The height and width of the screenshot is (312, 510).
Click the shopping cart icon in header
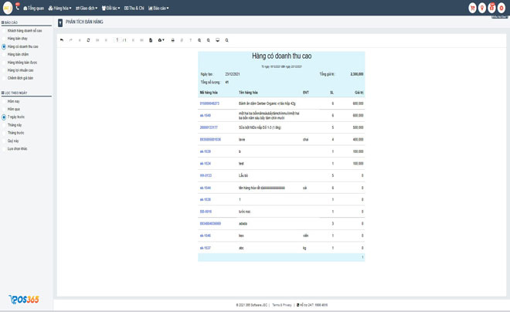coord(472,8)
